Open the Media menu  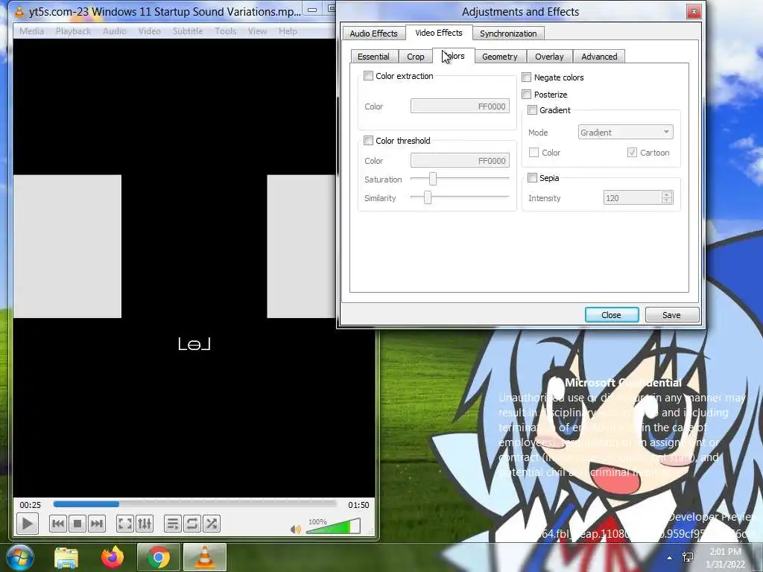[31, 31]
